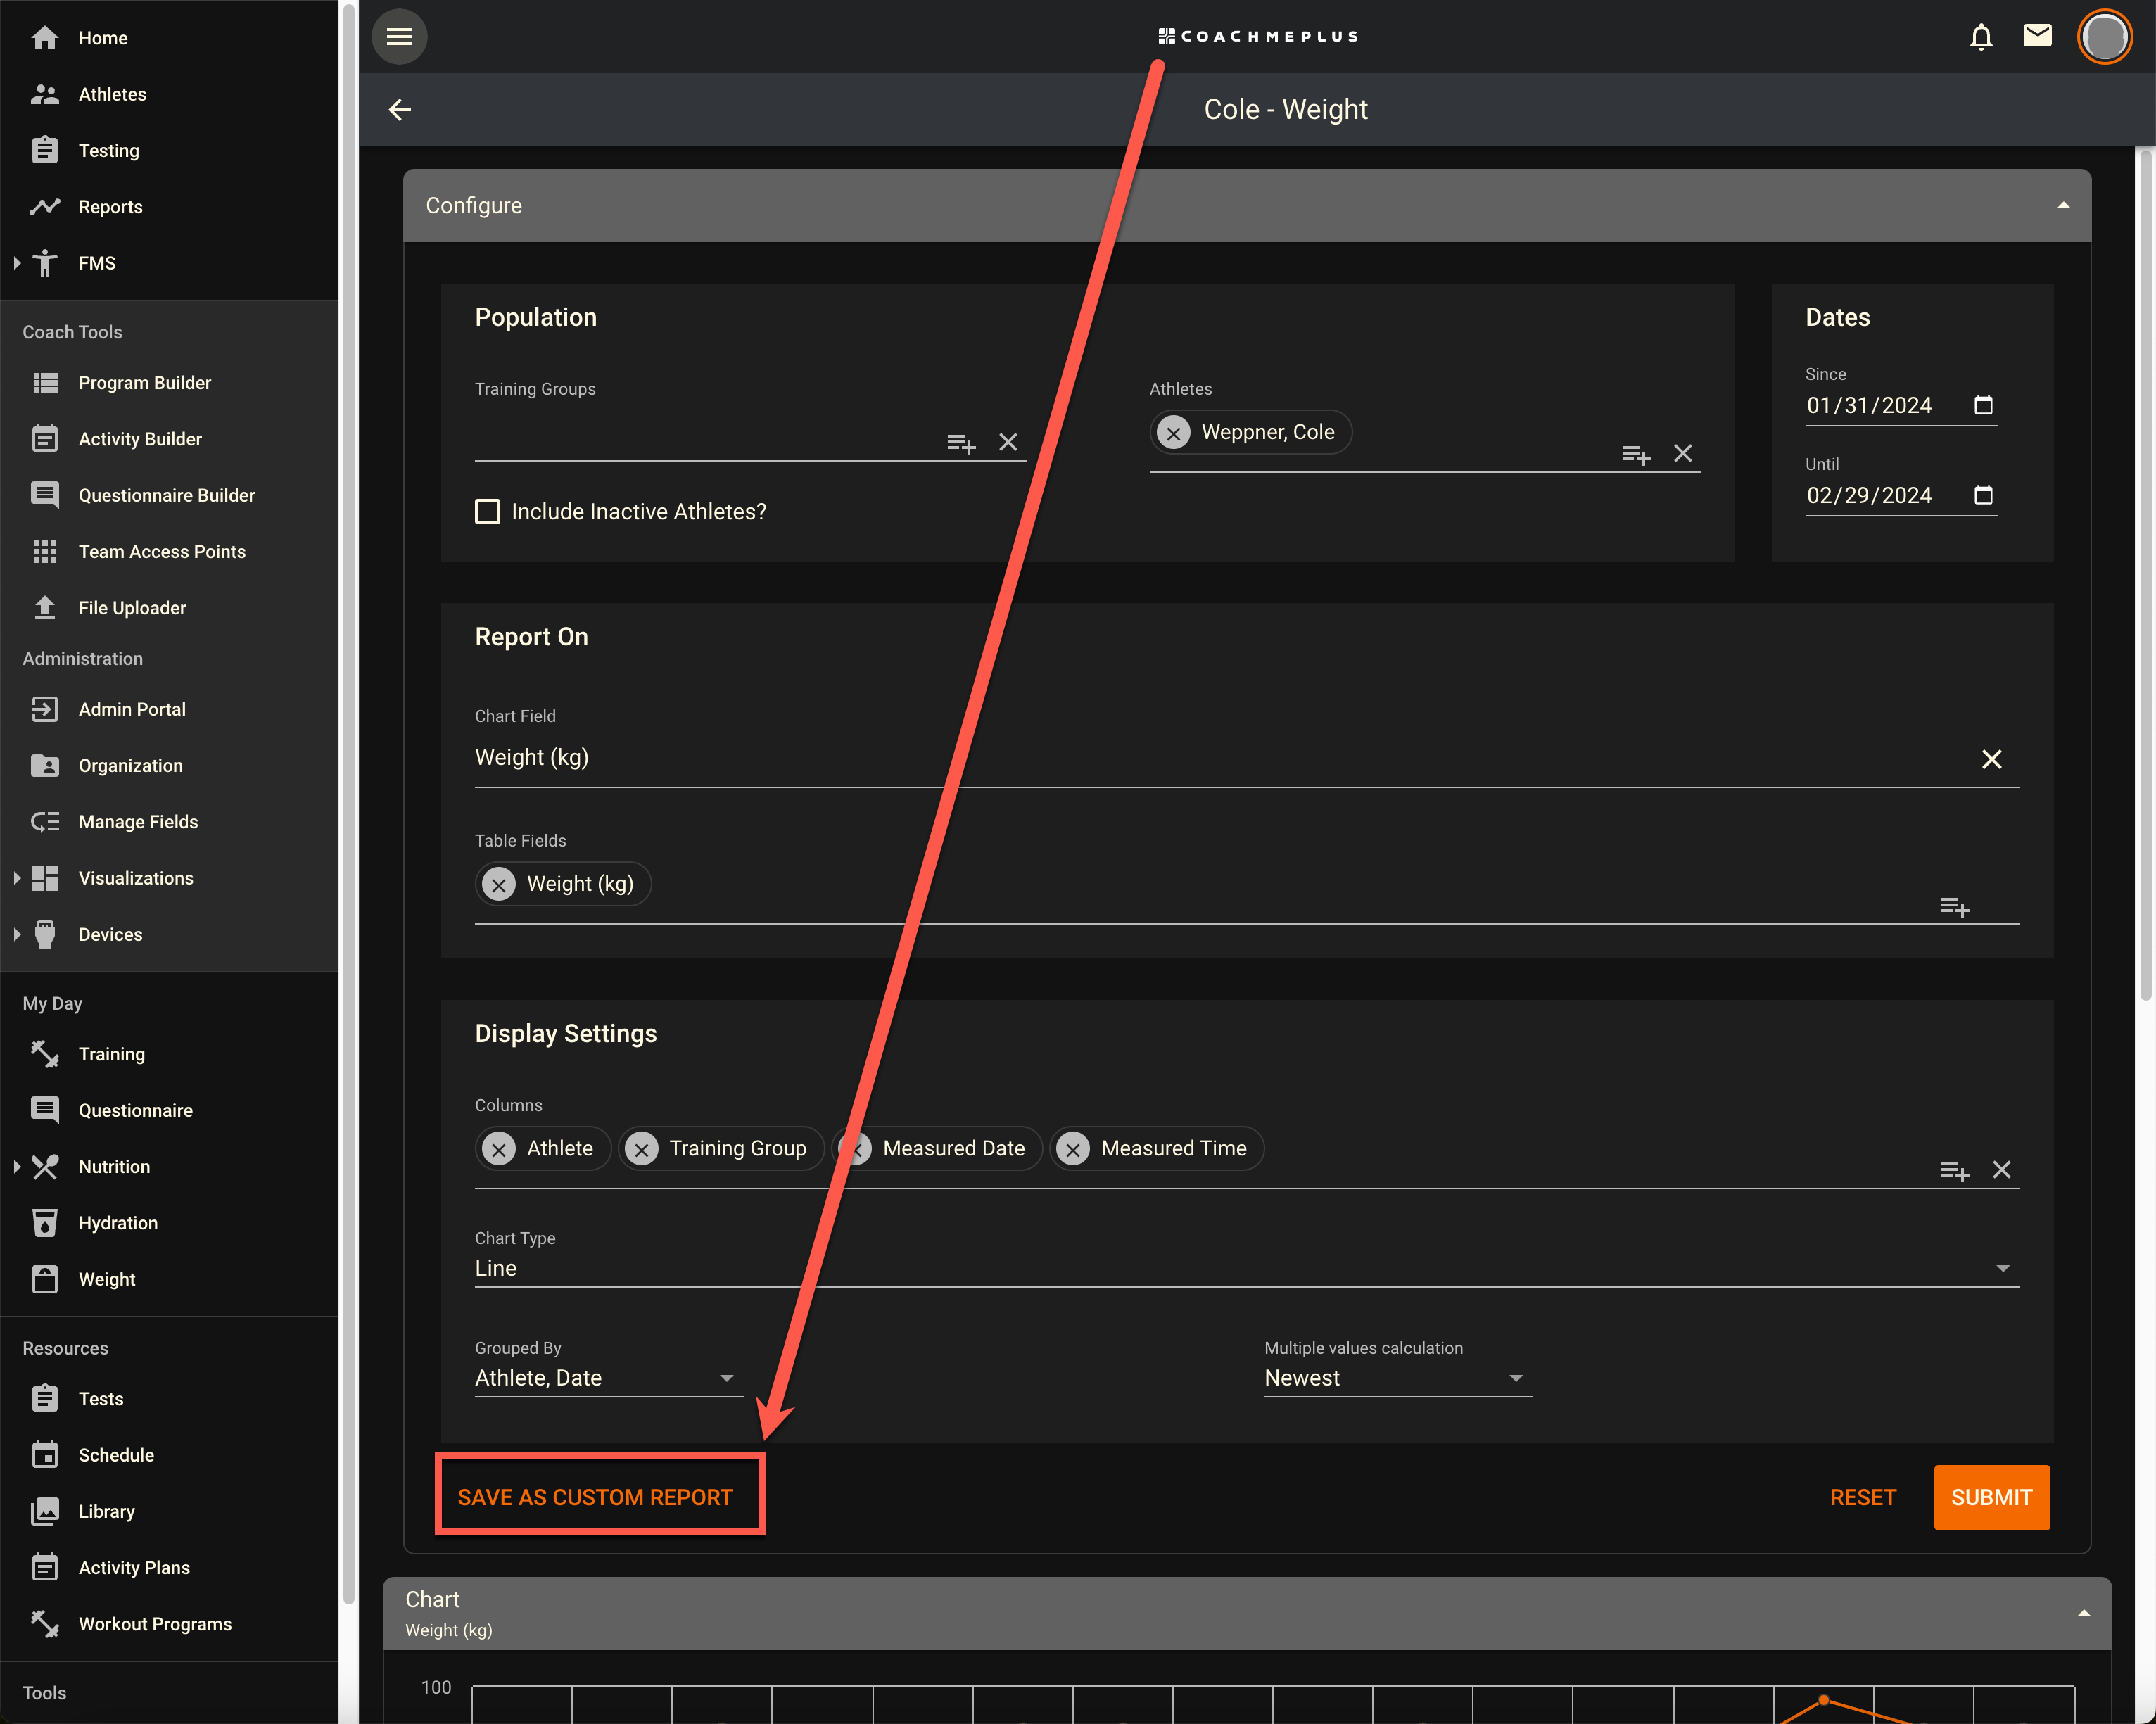
Task: Open Weight under My Day
Action: pyautogui.click(x=169, y=1279)
